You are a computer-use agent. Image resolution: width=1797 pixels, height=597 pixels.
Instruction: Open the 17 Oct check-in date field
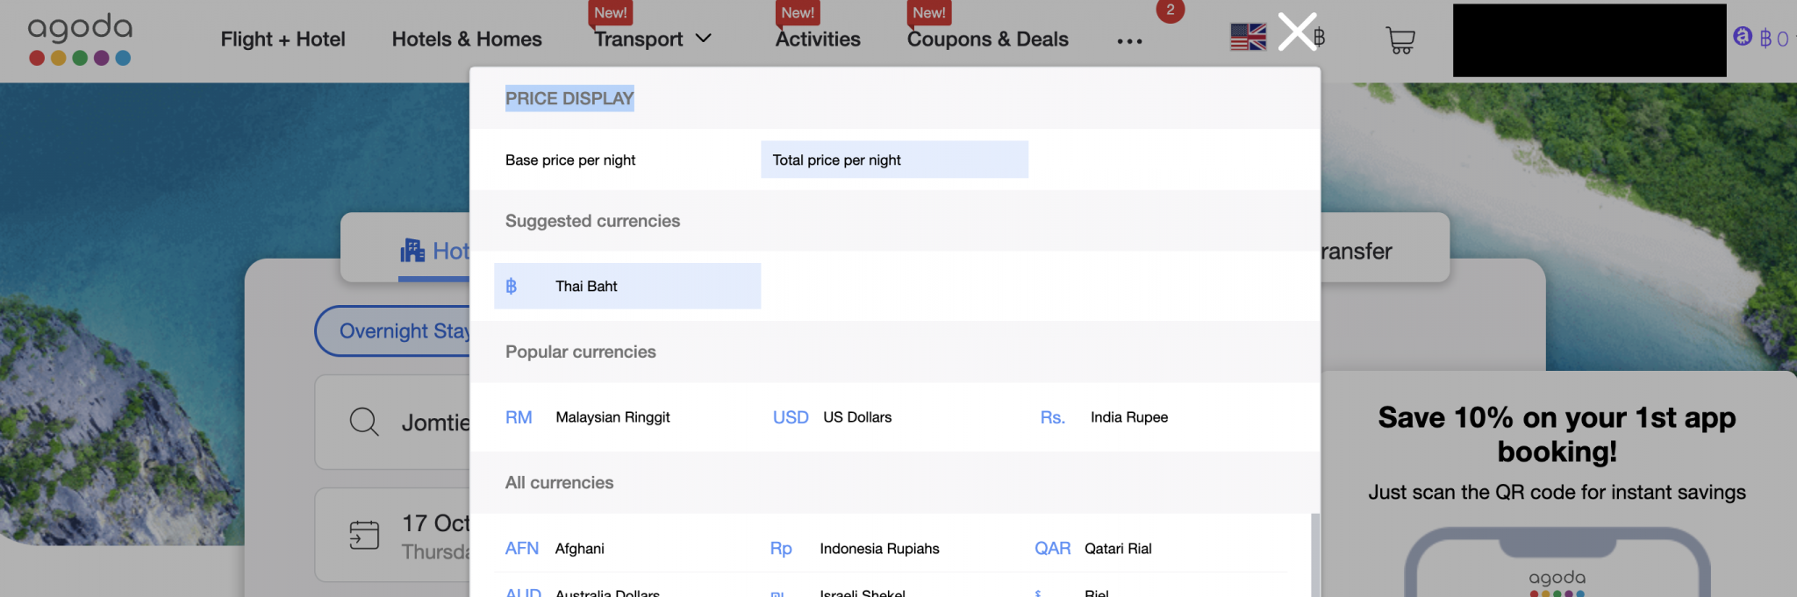[393, 535]
